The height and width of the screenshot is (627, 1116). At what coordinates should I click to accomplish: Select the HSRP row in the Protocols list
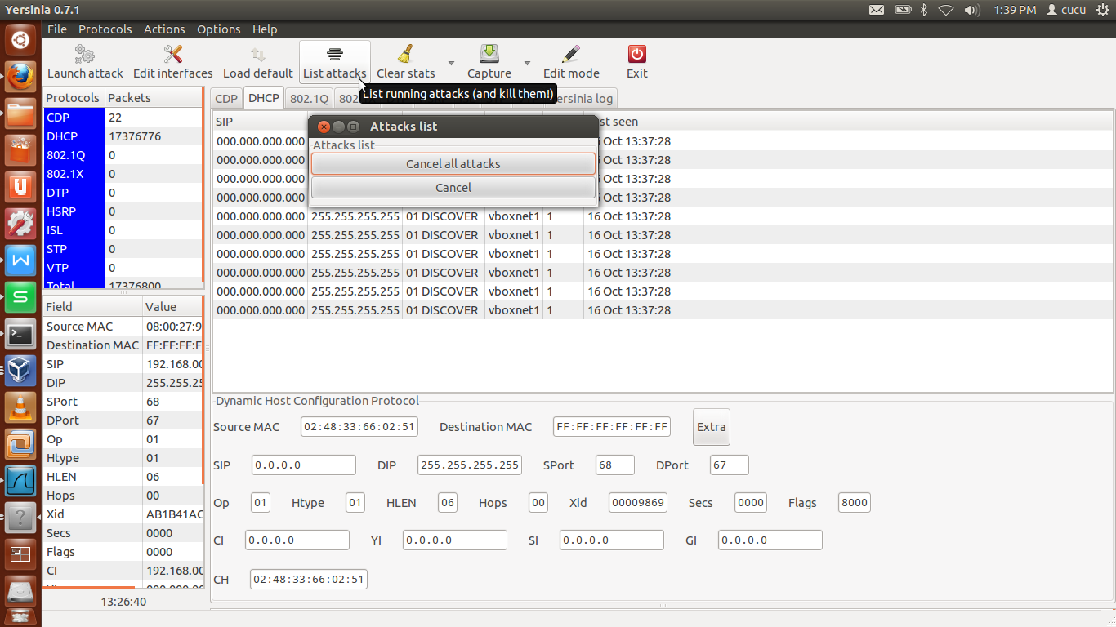point(123,211)
